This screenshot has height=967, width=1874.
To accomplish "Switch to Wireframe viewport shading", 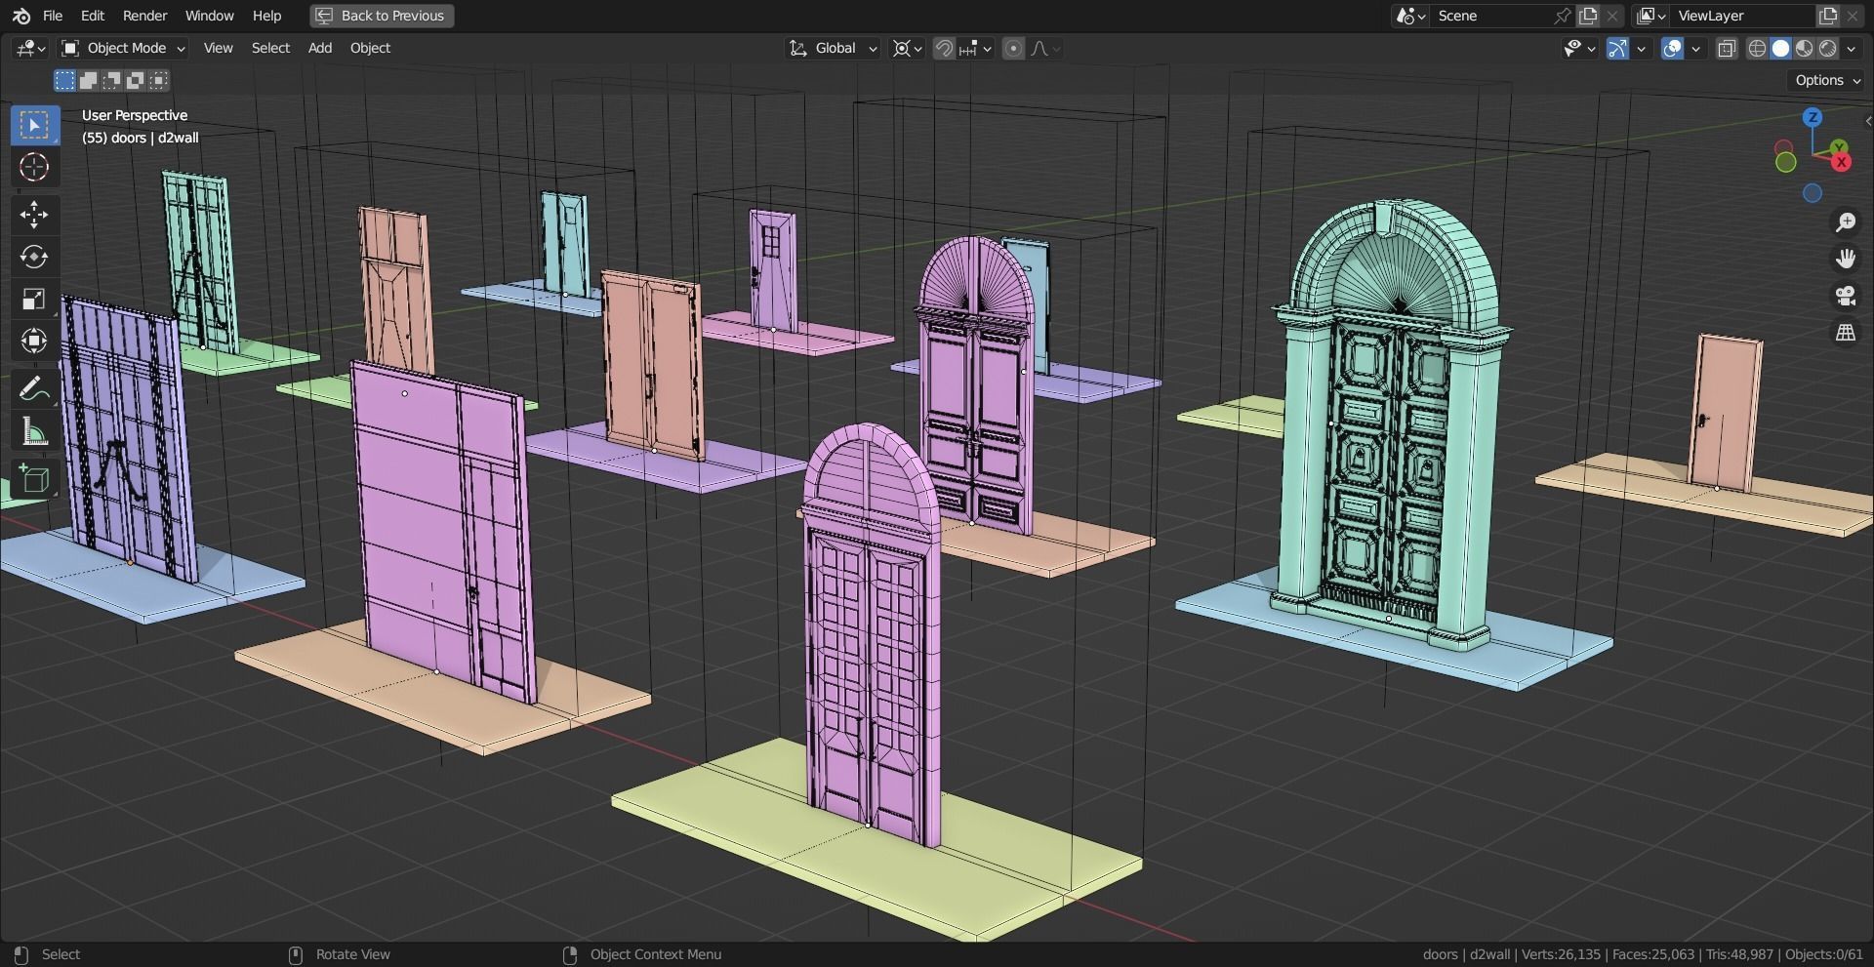I will (x=1757, y=48).
